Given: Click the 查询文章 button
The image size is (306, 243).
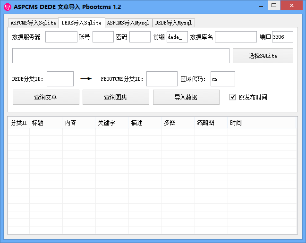Looking at the screenshot, I should click(46, 97).
